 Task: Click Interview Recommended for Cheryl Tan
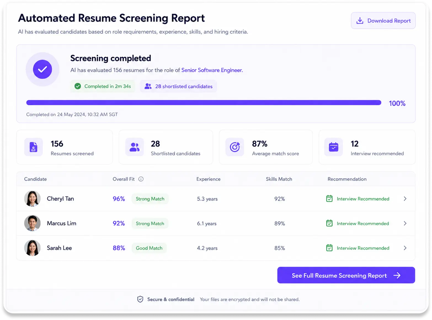coord(363,199)
